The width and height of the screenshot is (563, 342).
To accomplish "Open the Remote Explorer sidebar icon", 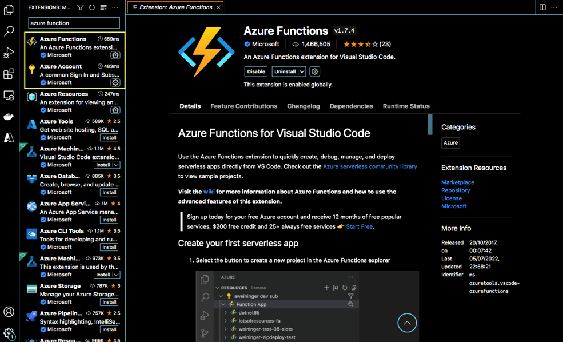I will pos(8,95).
